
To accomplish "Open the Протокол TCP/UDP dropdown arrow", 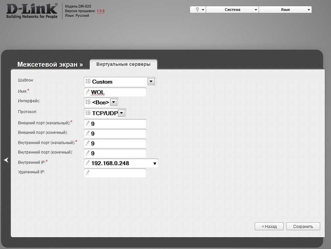I will tap(122, 113).
